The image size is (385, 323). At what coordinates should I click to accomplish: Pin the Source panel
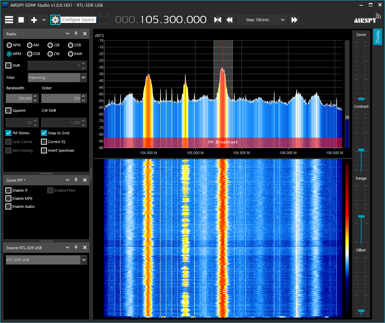(x=76, y=247)
